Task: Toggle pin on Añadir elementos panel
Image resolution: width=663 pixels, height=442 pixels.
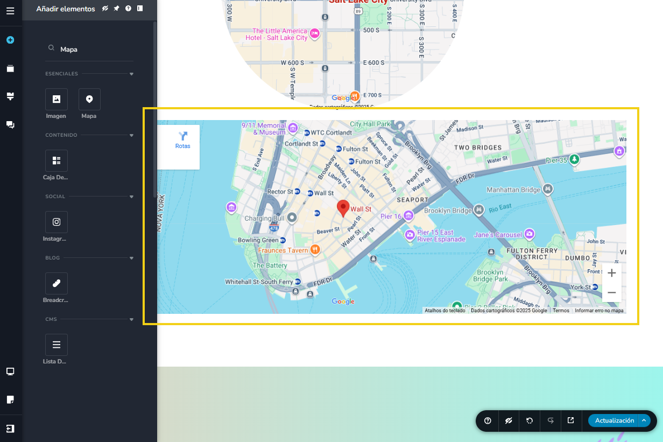Action: coord(117,9)
